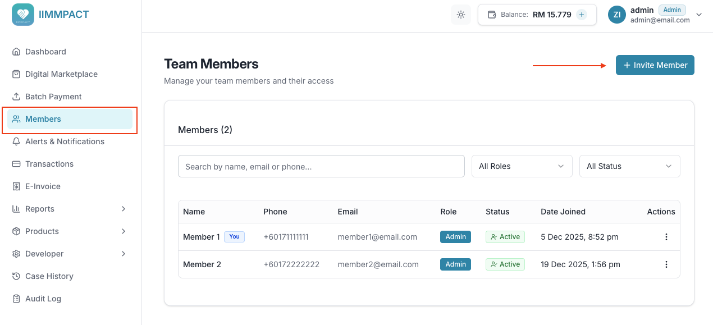The width and height of the screenshot is (713, 325).
Task: Open Batch Payment via upload icon
Action: [x=17, y=96]
